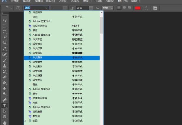Click the font list scroll-up arrow

coord(102,13)
